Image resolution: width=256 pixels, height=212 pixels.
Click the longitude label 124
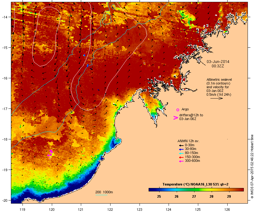pos(169,210)
